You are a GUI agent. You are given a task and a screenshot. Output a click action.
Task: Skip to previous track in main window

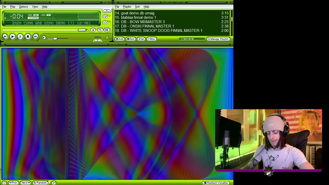click(x=5, y=37)
